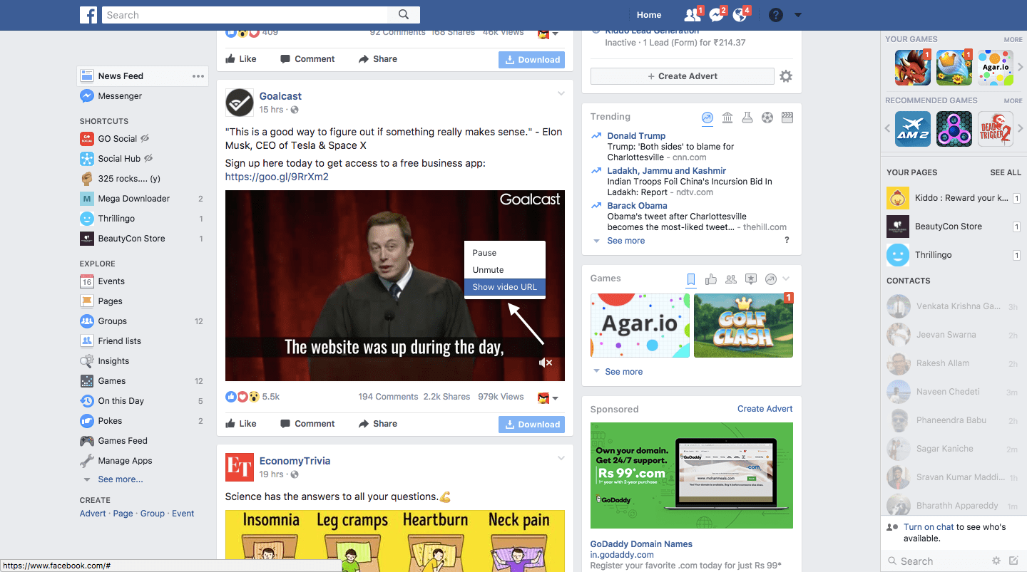Open Messenger messages icon in top bar
Image resolution: width=1027 pixels, height=572 pixels.
(x=717, y=15)
